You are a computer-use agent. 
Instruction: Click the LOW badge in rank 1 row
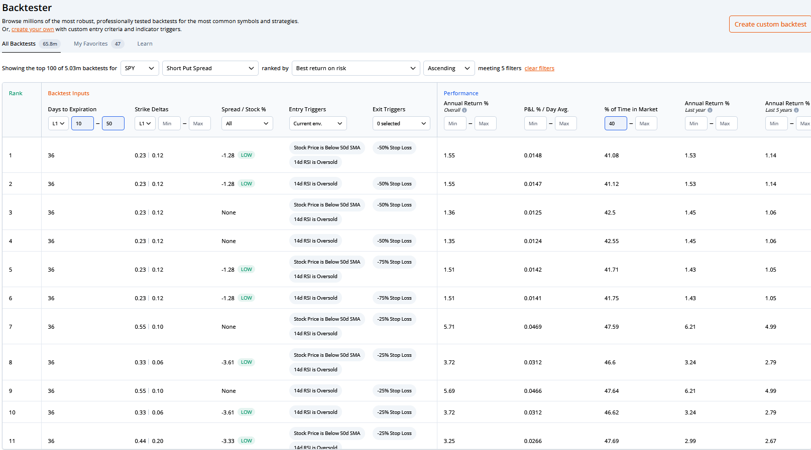246,155
